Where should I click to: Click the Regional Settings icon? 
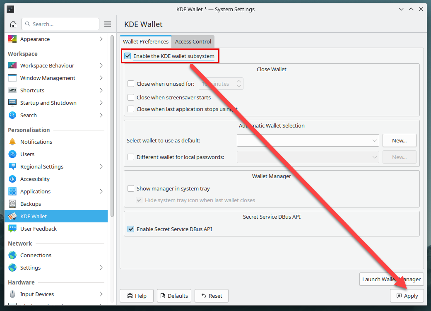click(12, 166)
